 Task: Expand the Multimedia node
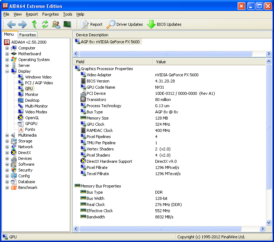[7, 135]
